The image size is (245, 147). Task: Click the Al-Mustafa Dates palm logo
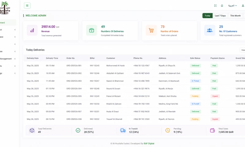(x=5, y=8)
